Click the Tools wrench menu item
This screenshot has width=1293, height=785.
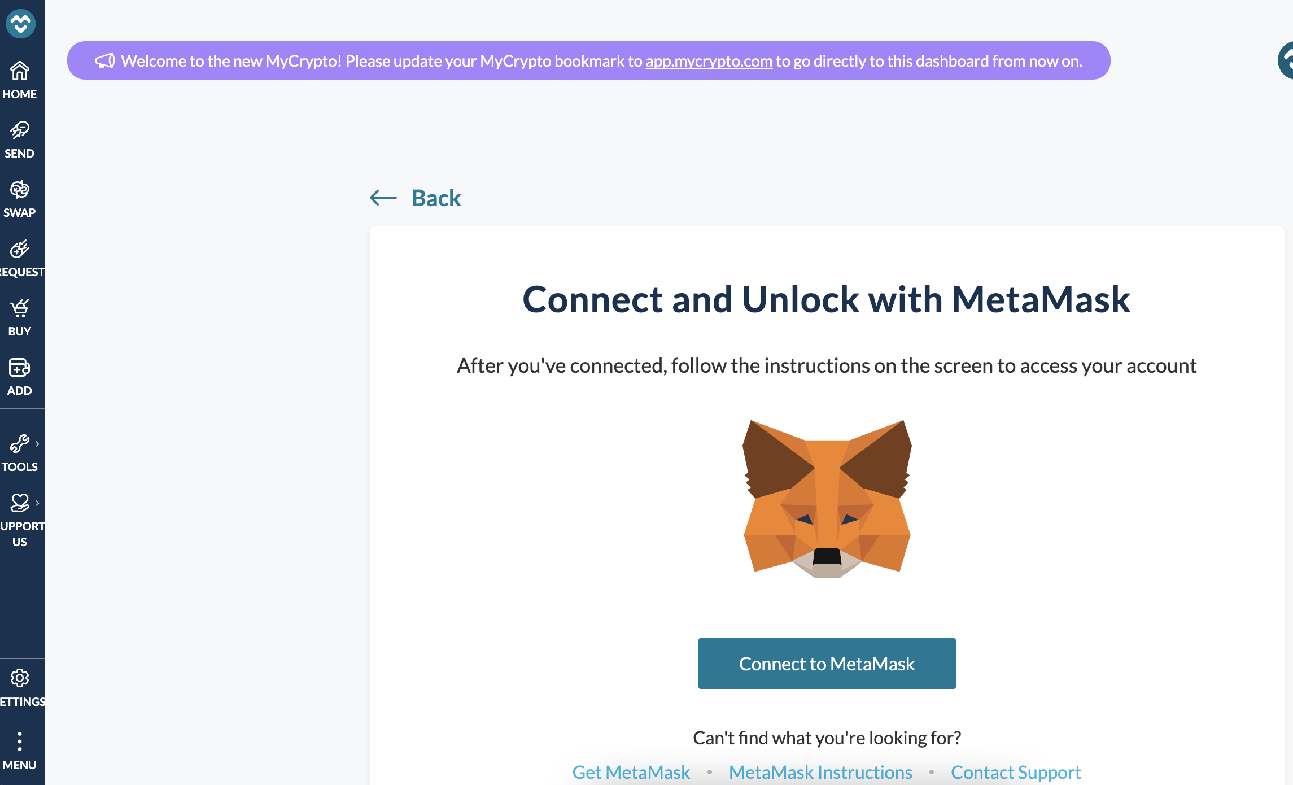click(x=19, y=444)
